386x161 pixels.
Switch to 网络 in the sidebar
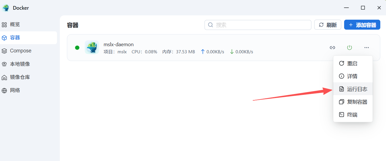[x=15, y=90]
